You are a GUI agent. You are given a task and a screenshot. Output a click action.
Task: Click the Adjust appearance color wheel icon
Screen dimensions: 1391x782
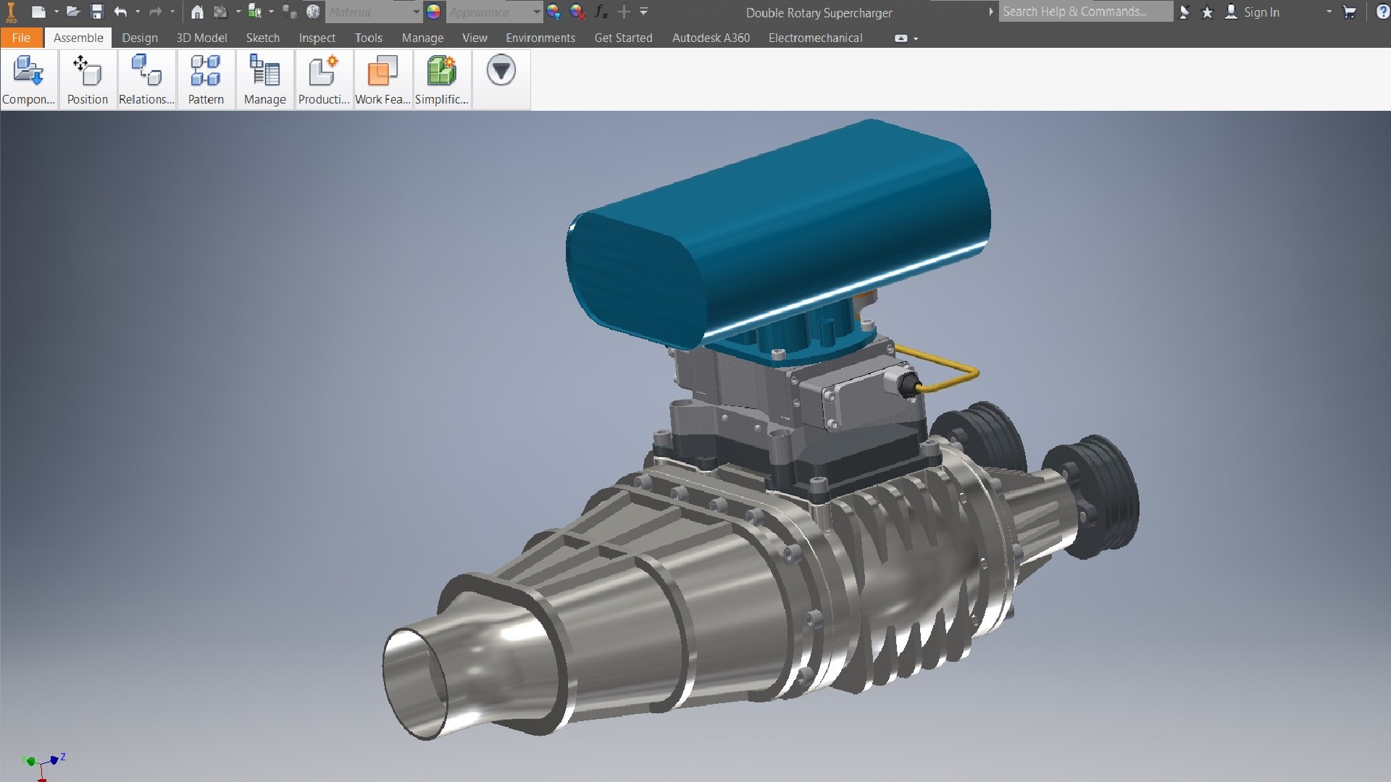pos(554,12)
